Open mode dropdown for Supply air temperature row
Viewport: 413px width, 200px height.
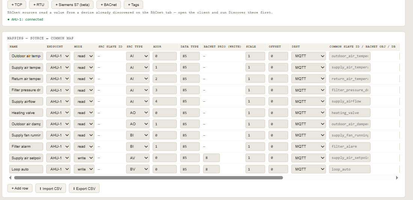[84, 67]
